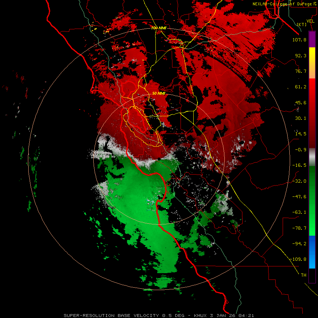
Task: Click the "VEL" legend title
Action: point(310,21)
